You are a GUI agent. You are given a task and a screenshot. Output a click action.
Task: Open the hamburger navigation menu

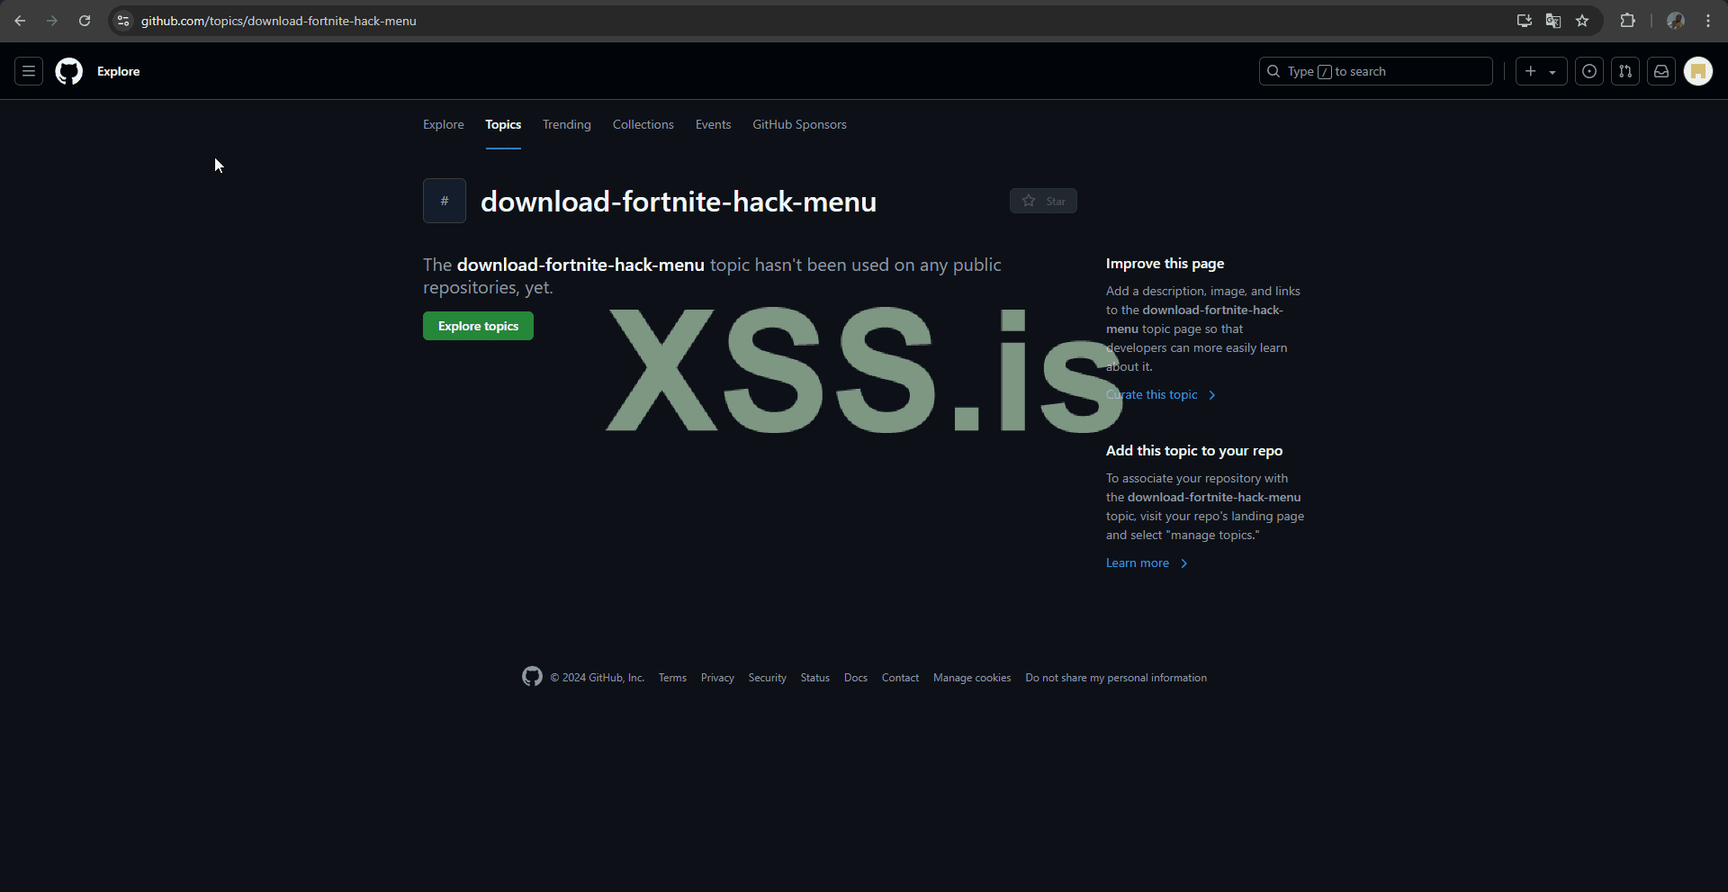coord(29,71)
